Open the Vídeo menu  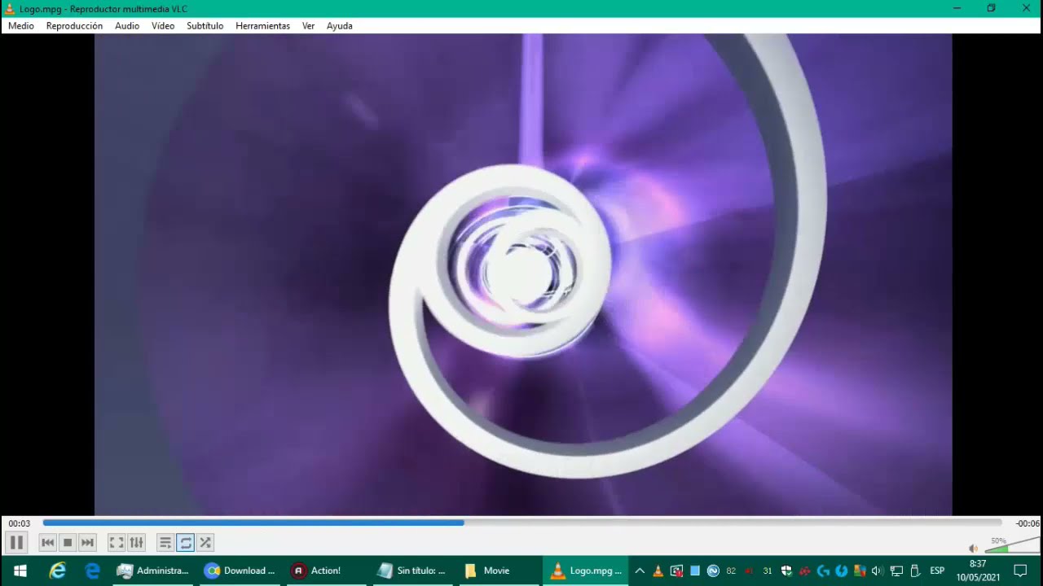tap(163, 26)
